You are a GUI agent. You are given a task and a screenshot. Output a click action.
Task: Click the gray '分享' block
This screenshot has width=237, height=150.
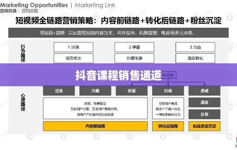click(x=204, y=114)
